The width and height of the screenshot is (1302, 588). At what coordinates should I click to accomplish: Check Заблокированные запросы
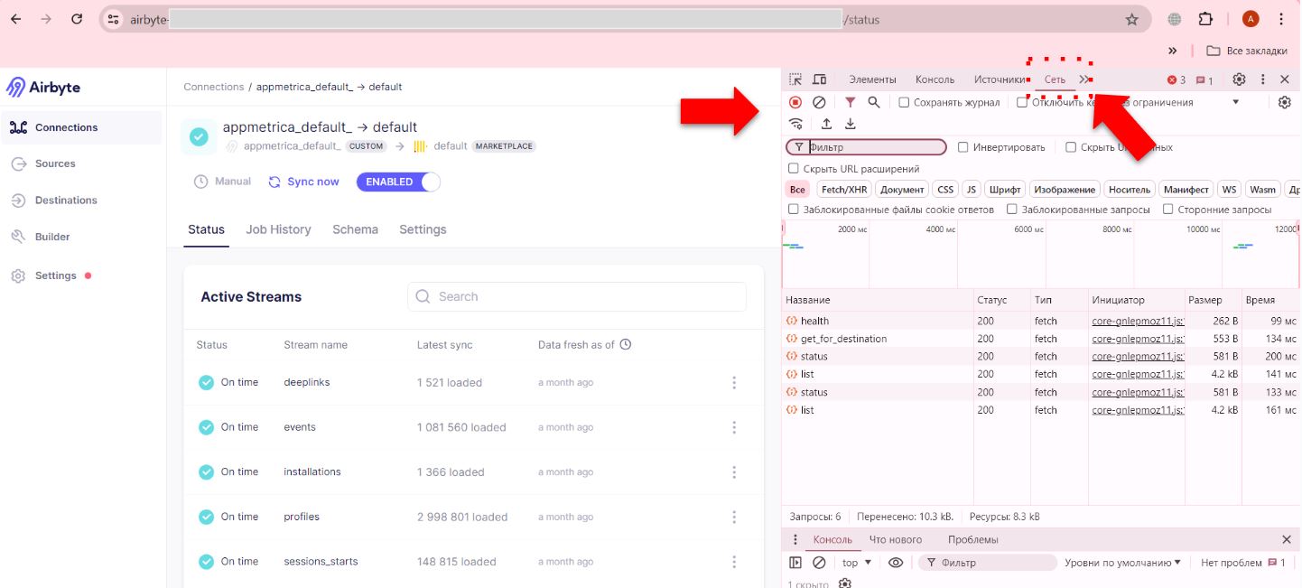click(1012, 210)
